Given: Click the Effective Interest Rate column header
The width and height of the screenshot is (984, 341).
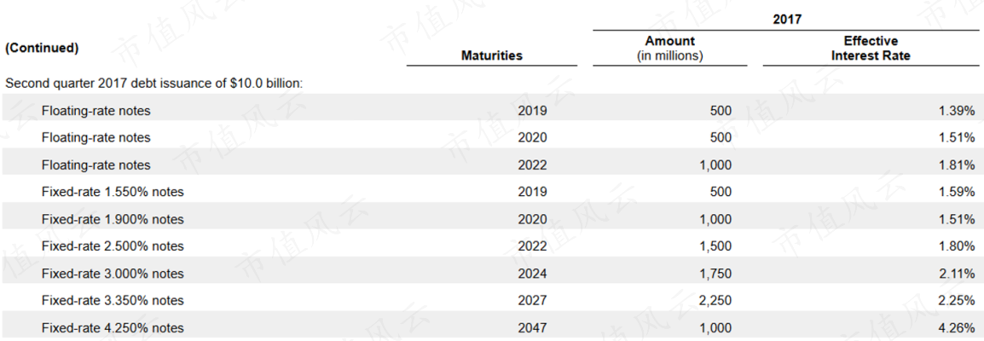Looking at the screenshot, I should click(870, 49).
